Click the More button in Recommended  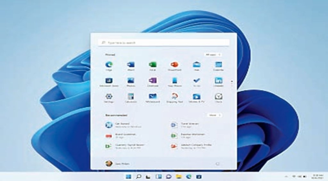tap(214, 115)
